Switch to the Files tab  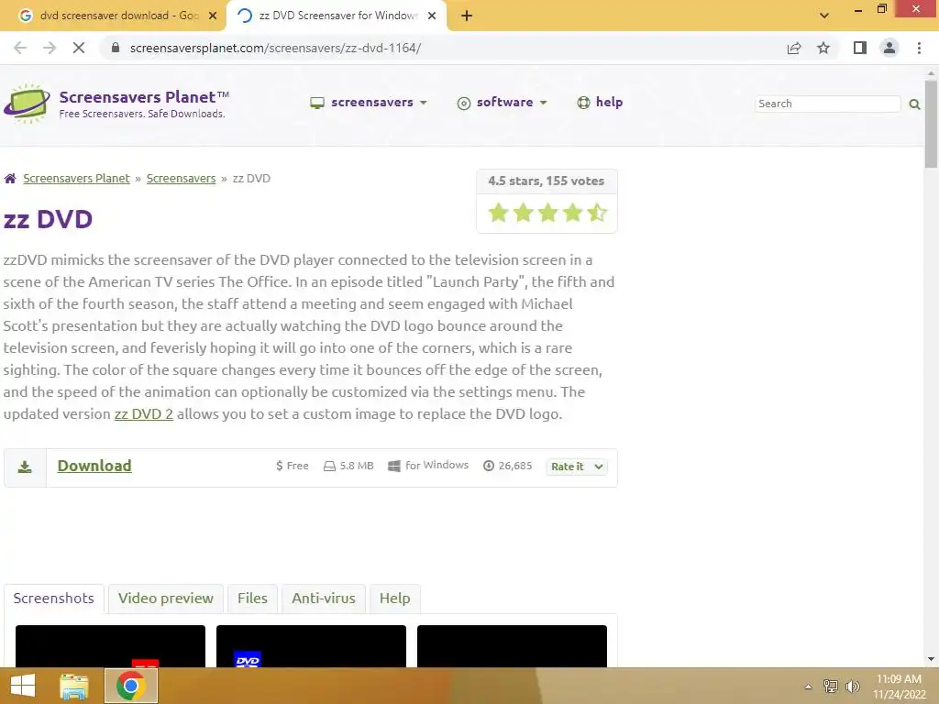point(253,599)
